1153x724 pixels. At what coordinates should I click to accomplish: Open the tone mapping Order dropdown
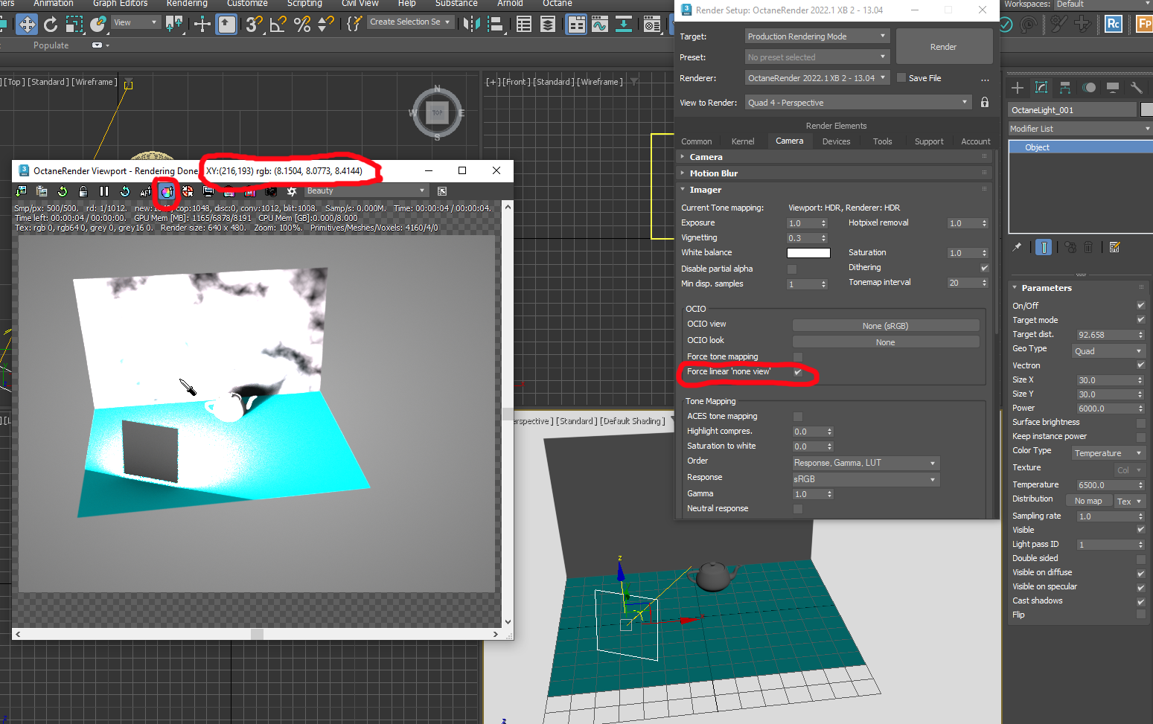point(866,463)
